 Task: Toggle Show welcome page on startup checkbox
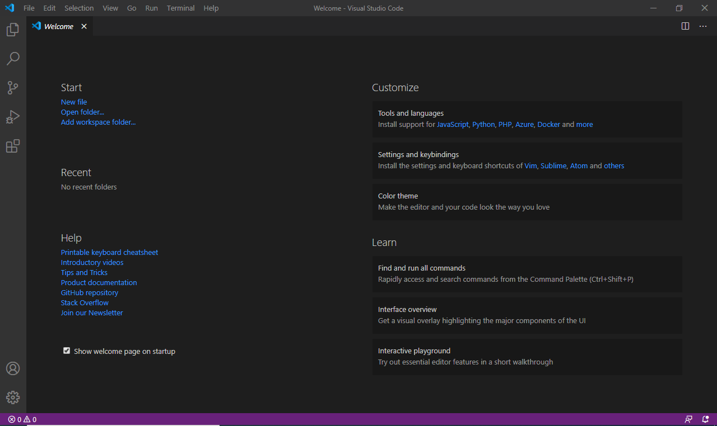pyautogui.click(x=67, y=351)
